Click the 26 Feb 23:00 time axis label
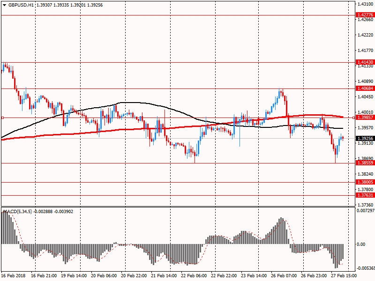 pos(314,276)
